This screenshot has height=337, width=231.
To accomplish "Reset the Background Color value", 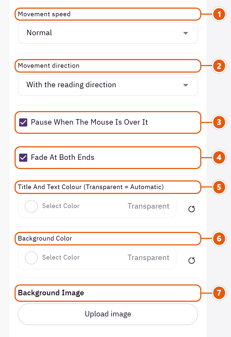I will click(192, 261).
